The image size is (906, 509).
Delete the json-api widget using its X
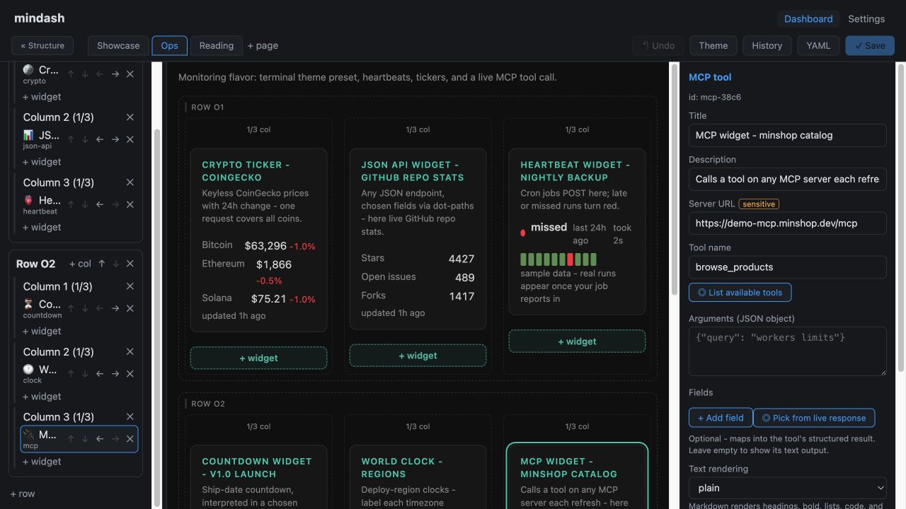point(130,139)
